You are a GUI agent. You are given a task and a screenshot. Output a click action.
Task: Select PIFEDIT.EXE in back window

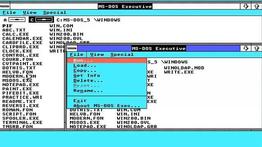click(x=21, y=93)
